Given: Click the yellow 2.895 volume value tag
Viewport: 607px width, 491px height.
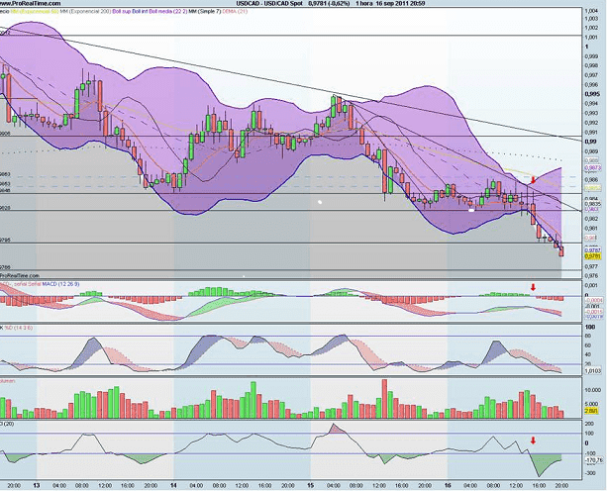Looking at the screenshot, I should (591, 411).
